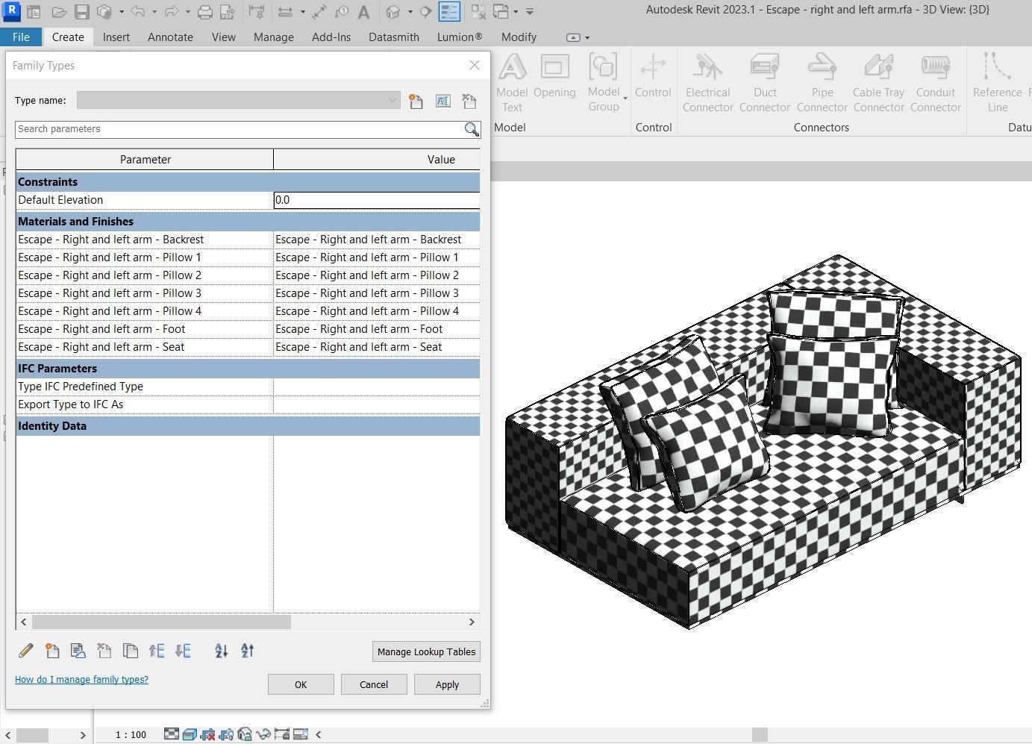Open visual style icon on view control bar
The image size is (1032, 744).
point(190,734)
